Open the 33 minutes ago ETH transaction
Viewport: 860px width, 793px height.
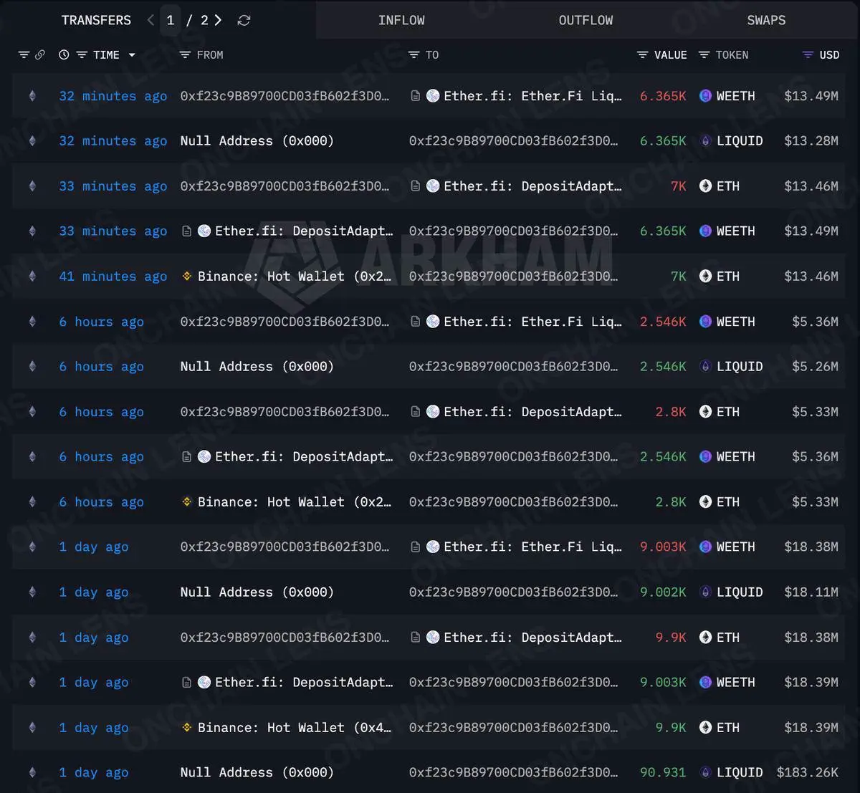click(x=113, y=186)
